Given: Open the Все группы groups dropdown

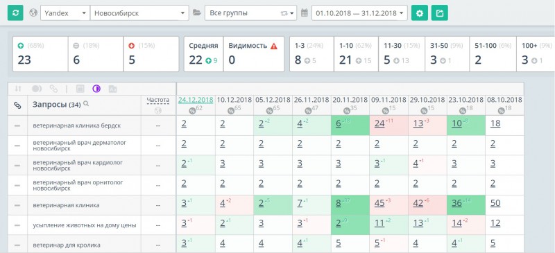Looking at the screenshot, I should [250, 13].
